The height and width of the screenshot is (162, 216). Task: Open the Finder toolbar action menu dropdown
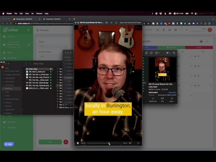pyautogui.click(x=157, y=53)
